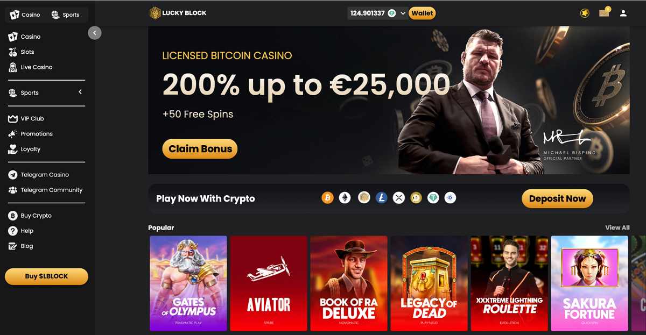The height and width of the screenshot is (335, 646).
Task: Select the Tether coin icon
Action: (433, 198)
